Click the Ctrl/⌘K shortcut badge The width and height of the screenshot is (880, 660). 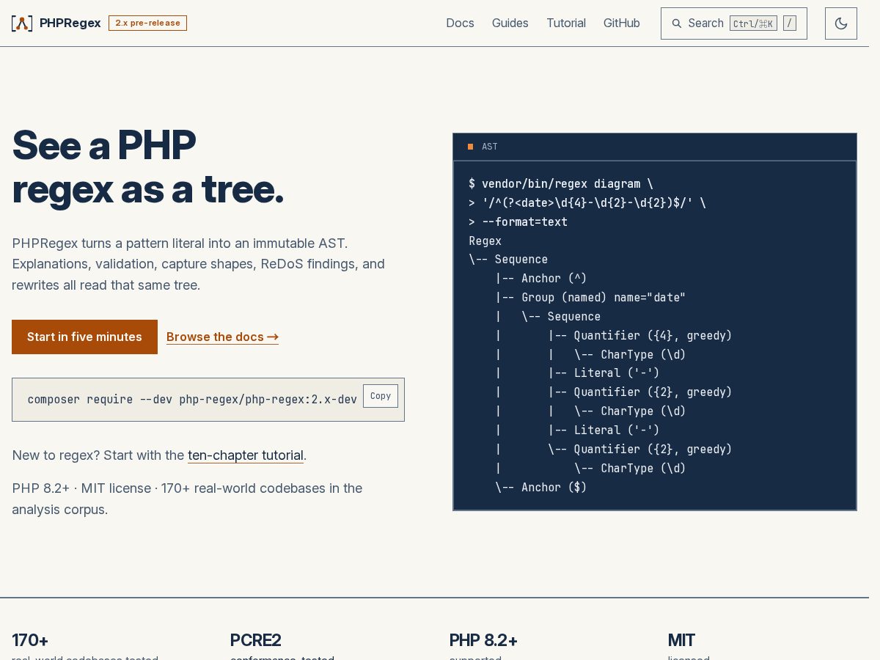click(753, 23)
